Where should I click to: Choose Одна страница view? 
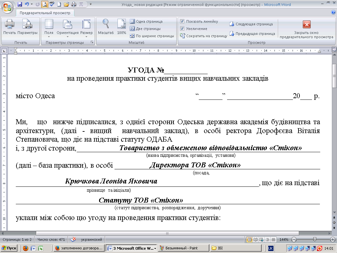point(146,21)
